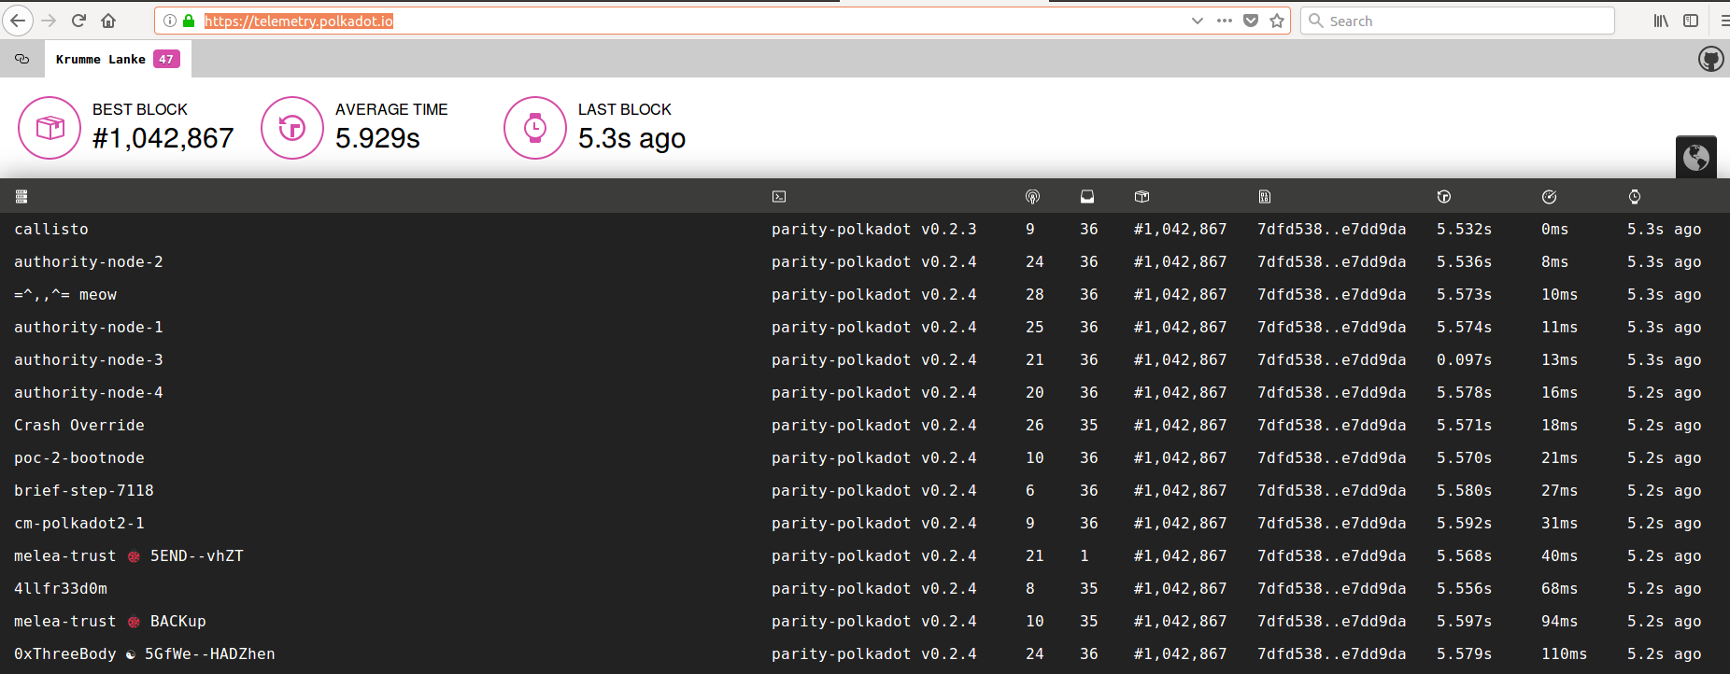This screenshot has width=1730, height=674.
Task: Select the authority-node-4 row
Action: 865,392
